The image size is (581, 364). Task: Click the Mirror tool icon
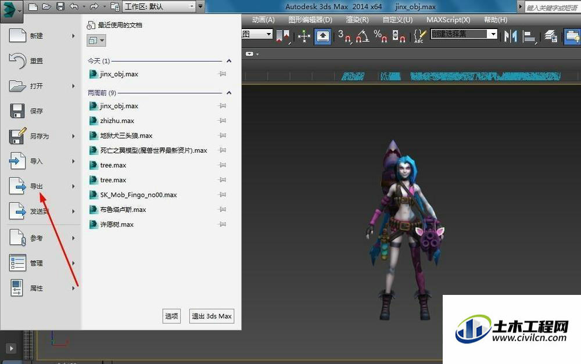click(x=510, y=37)
